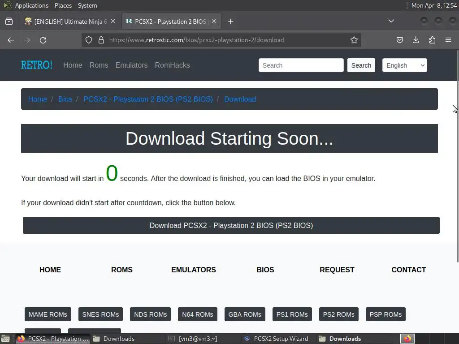459x344 pixels.
Task: Open the Firefox hamburger menu
Action: point(448,40)
